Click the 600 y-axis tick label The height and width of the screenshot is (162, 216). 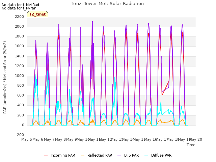click(21, 96)
